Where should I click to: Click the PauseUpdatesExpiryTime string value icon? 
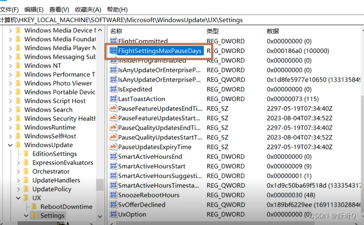click(113, 147)
